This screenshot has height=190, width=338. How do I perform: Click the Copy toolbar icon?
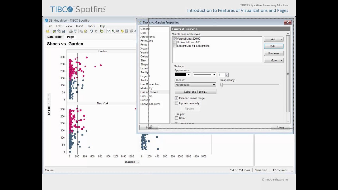[81, 31]
